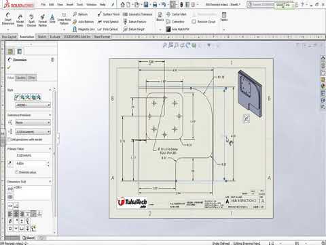This screenshot has width=326, height=245.
Task: Click the primary value input field
Action: (x=31, y=163)
